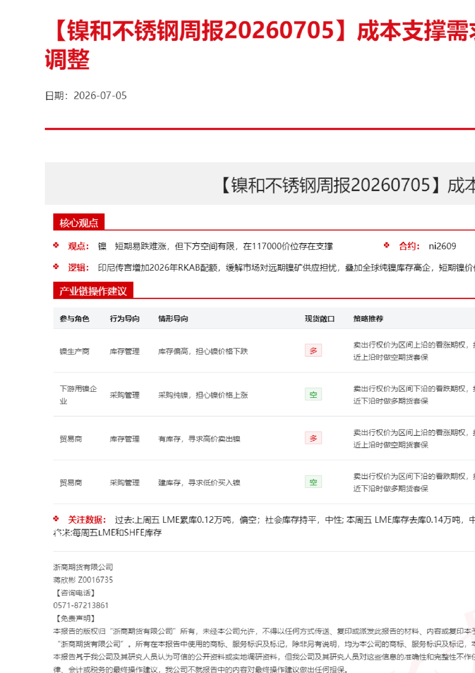475x673 pixels.
Task: Click the 关注数据: label
Action: coord(87,520)
